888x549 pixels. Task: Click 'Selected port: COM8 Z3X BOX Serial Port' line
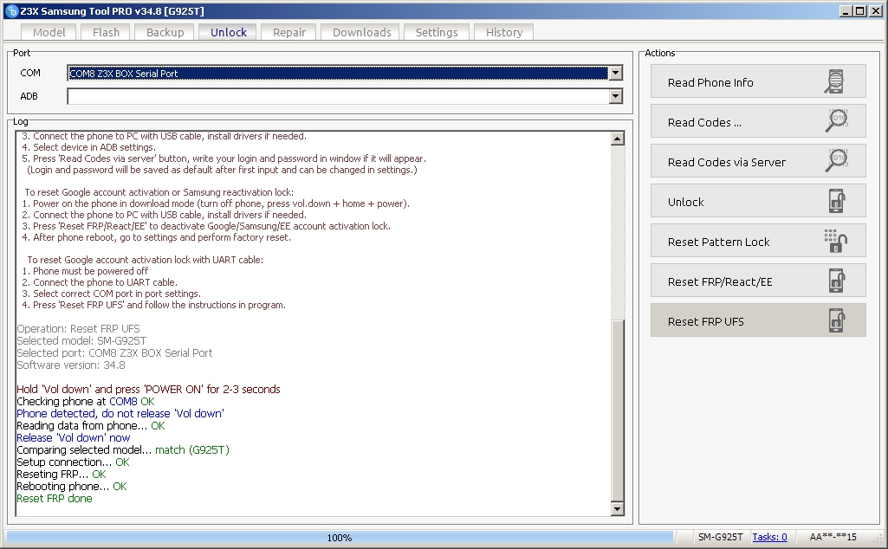coord(114,353)
